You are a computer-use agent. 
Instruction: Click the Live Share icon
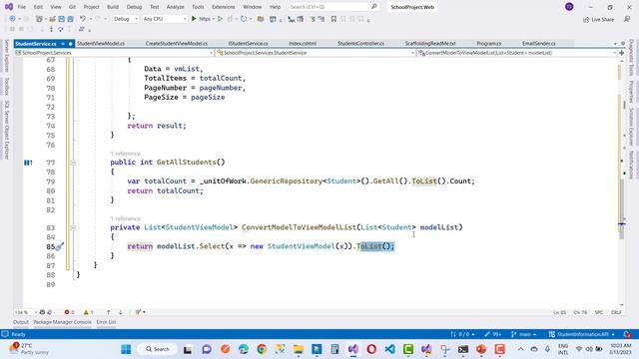[586, 20]
